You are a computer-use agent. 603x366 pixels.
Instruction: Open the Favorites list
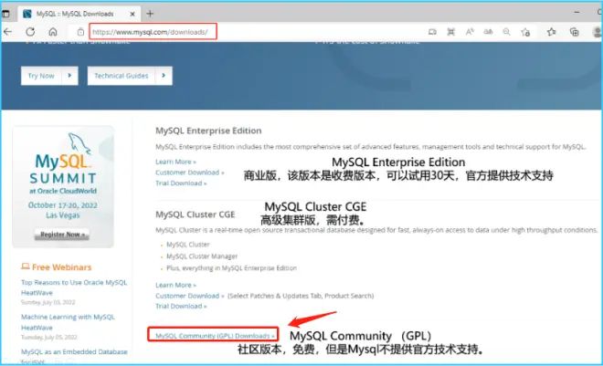click(x=552, y=32)
